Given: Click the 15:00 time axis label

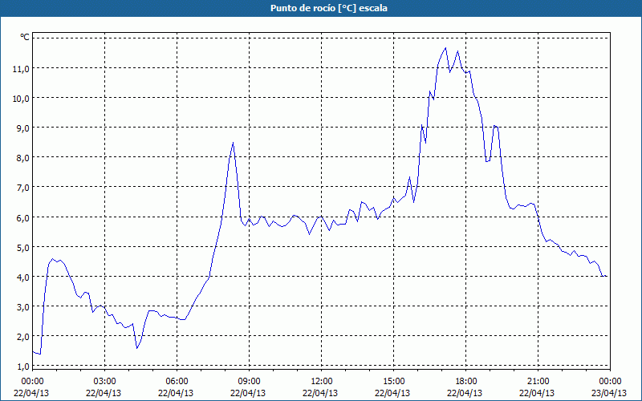Looking at the screenshot, I should 393,382.
